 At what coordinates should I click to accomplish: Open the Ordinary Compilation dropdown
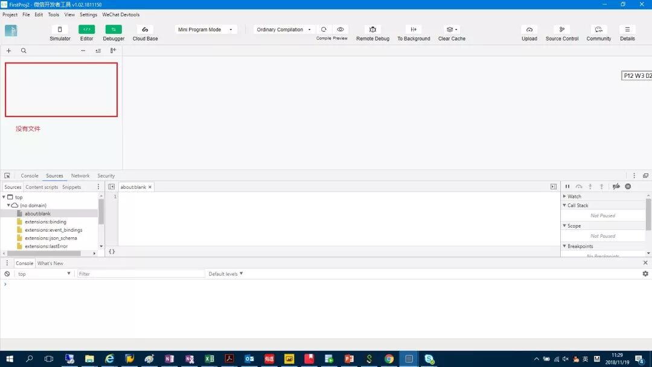pyautogui.click(x=284, y=30)
